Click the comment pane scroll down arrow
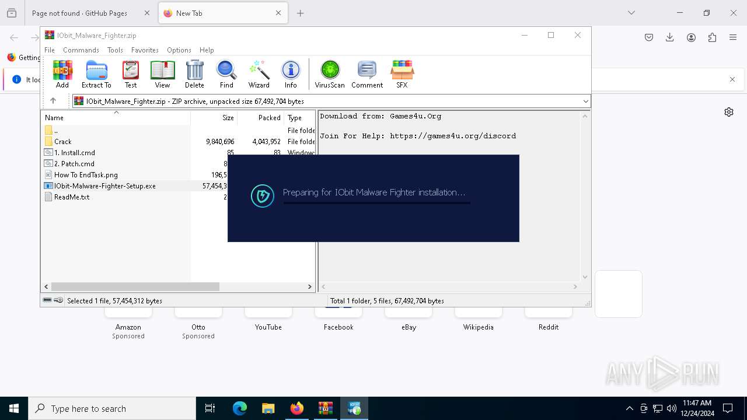747x420 pixels. 585,277
